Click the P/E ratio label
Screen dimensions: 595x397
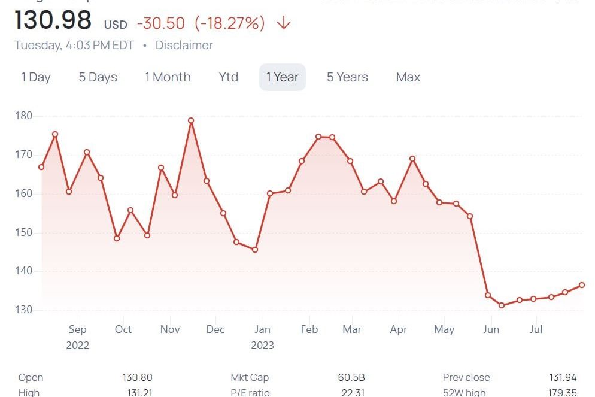250,393
